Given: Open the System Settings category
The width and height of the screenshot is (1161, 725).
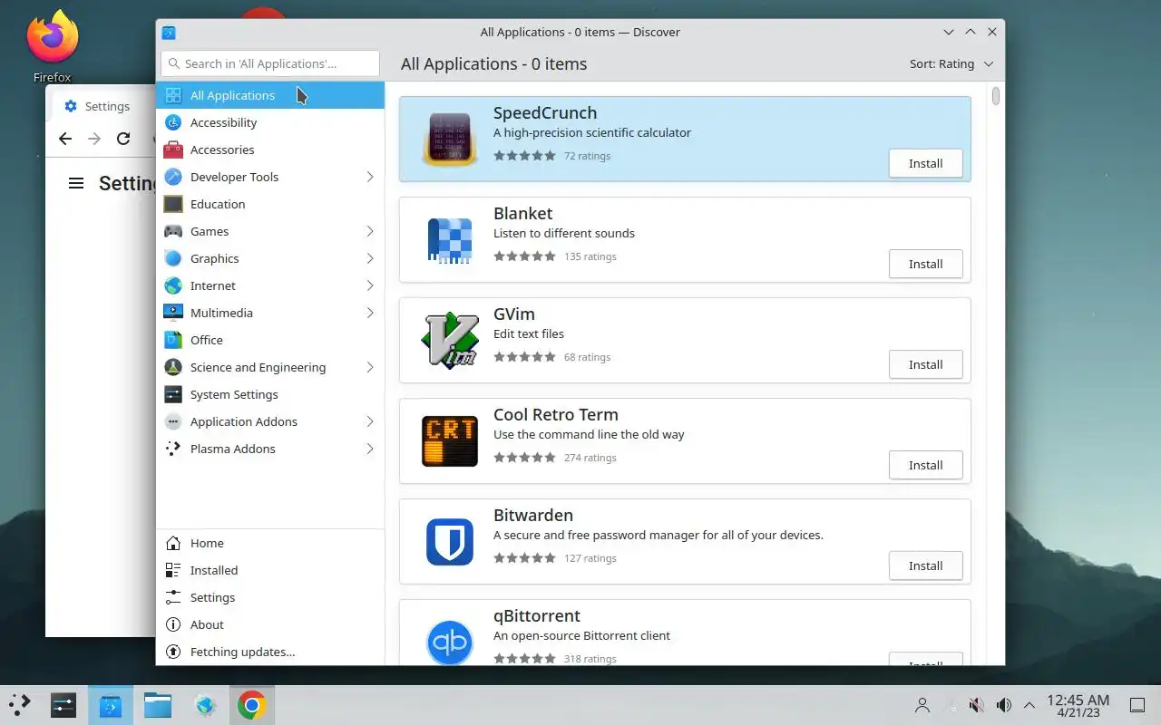Looking at the screenshot, I should (270, 394).
